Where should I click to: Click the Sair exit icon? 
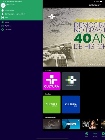(x=3, y=17)
